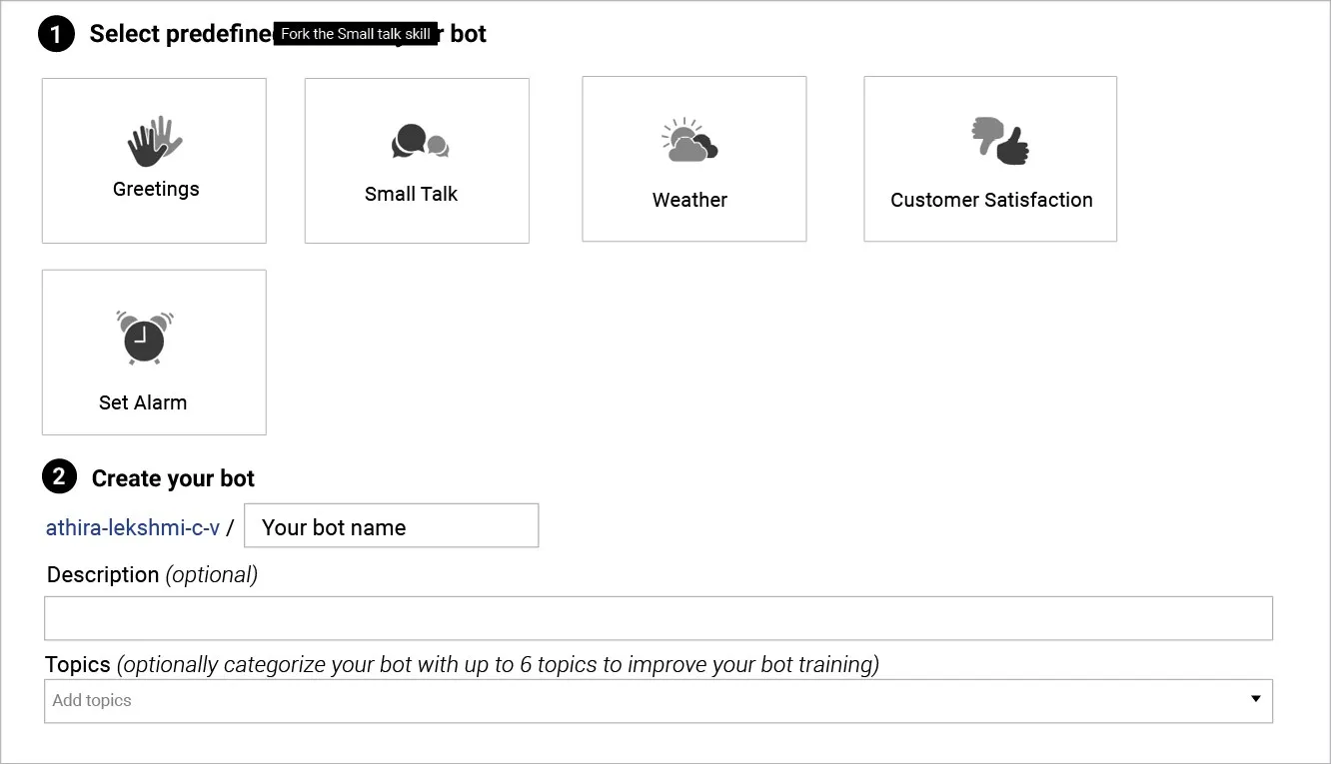Focus the Your bot name field

click(391, 526)
